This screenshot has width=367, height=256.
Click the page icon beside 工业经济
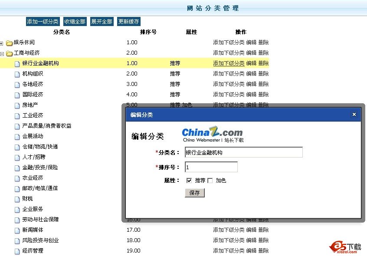[x=17, y=116]
